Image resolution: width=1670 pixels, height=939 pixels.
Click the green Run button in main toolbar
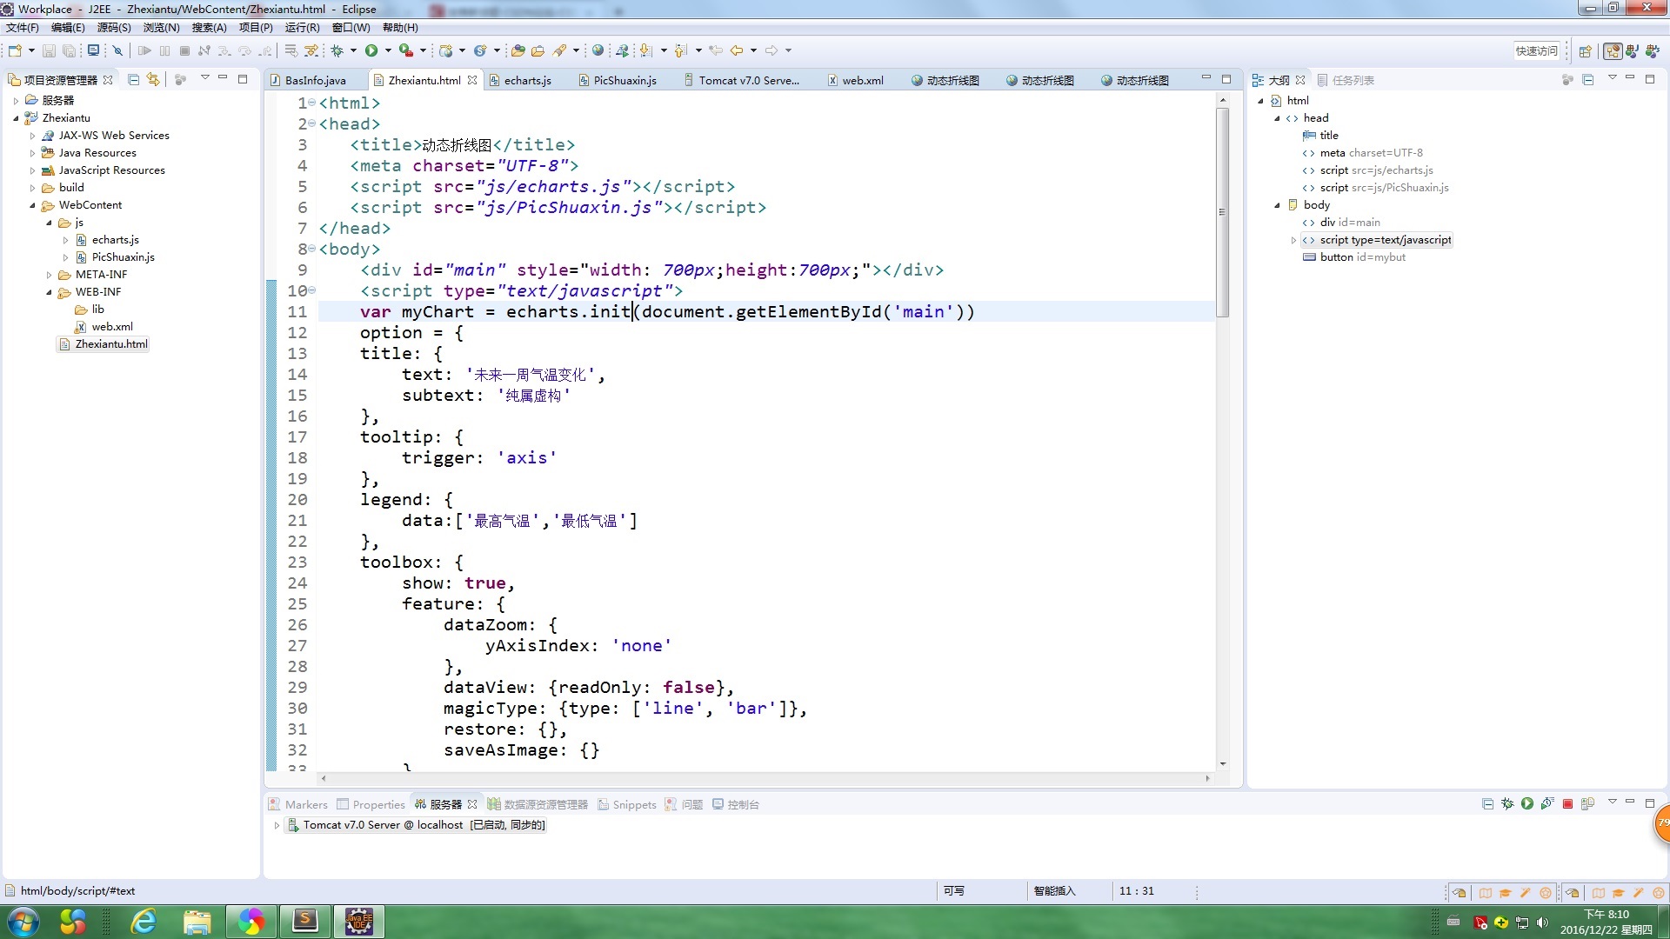click(x=371, y=50)
